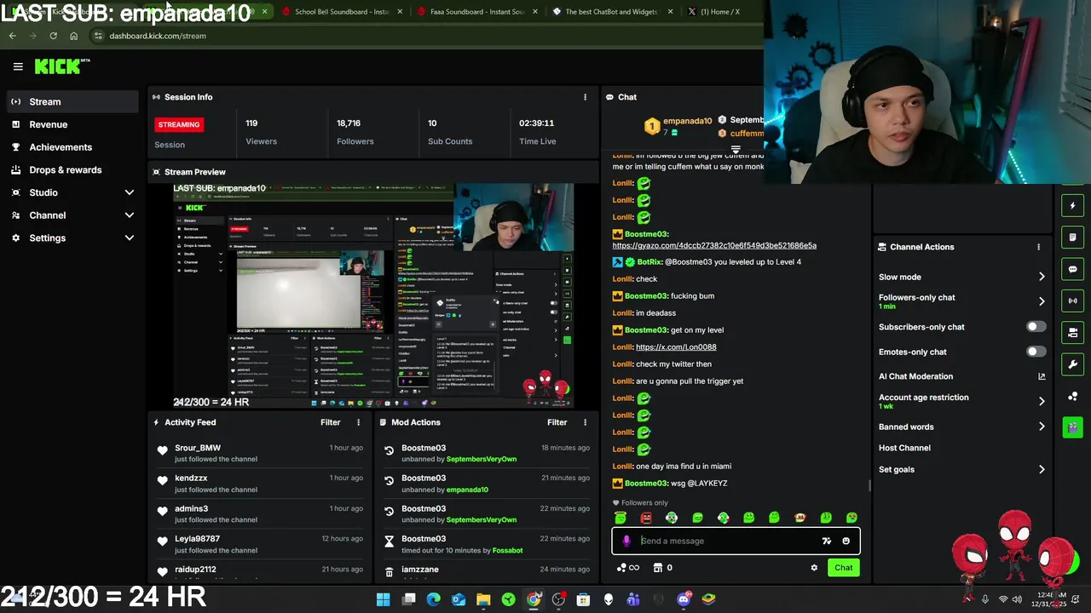Open the emoji picker in the chat input
Viewport: 1091px width, 613px height.
pos(846,541)
